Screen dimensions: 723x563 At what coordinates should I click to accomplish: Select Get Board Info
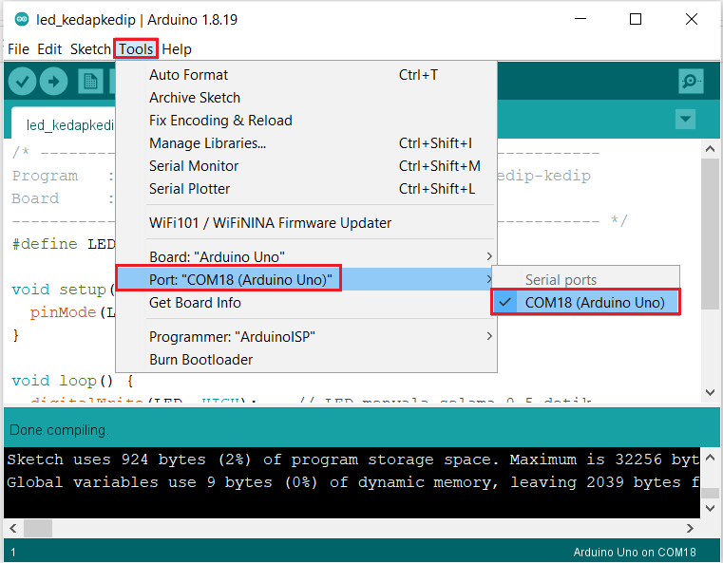click(306, 303)
